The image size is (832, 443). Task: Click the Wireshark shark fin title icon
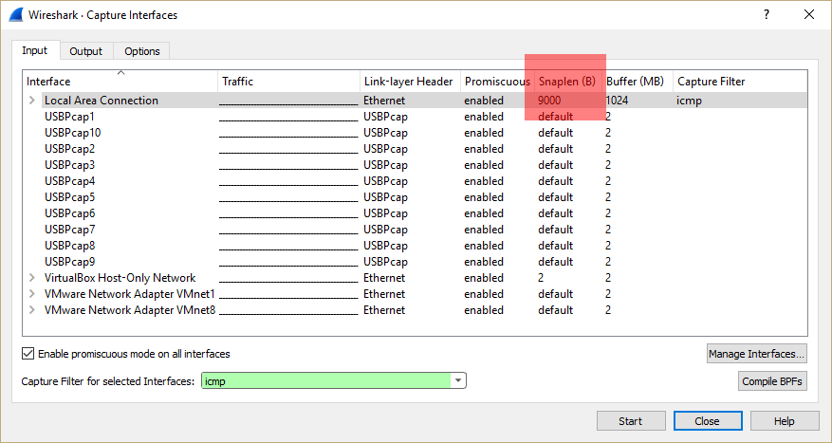16,14
